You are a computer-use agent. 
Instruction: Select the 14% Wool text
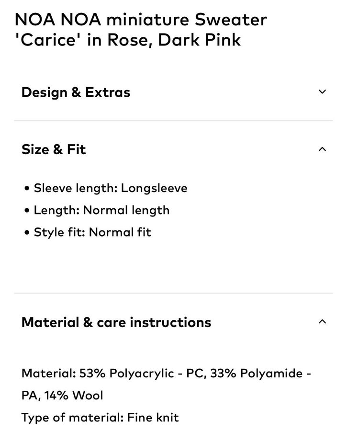[78, 396]
